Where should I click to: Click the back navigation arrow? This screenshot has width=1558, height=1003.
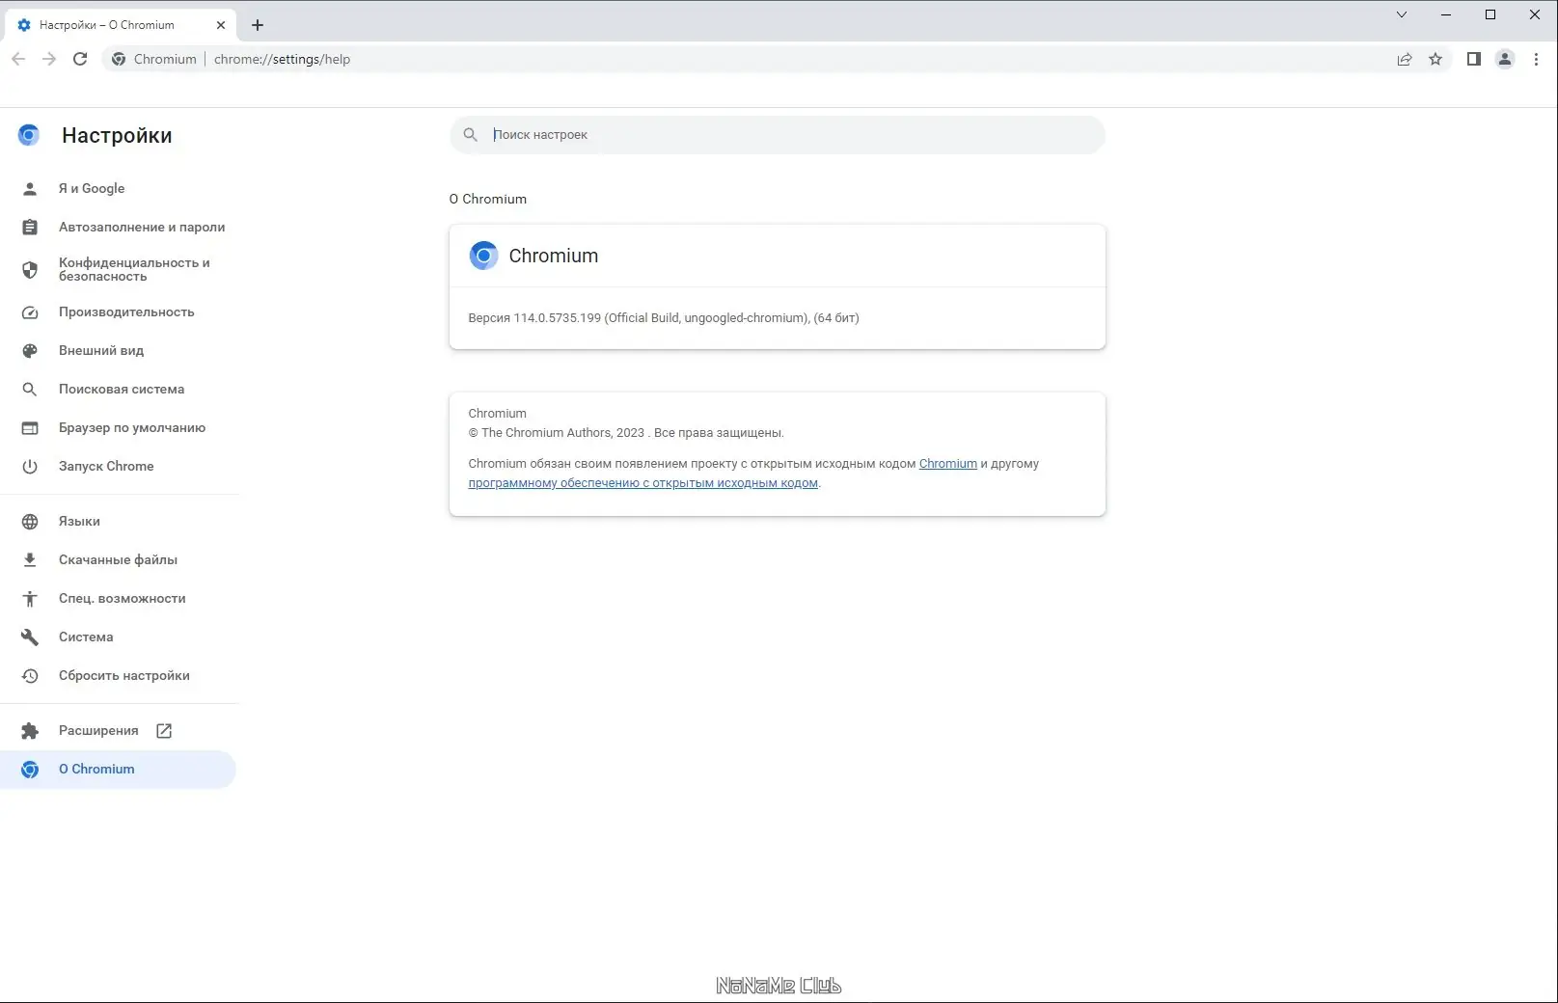18,59
